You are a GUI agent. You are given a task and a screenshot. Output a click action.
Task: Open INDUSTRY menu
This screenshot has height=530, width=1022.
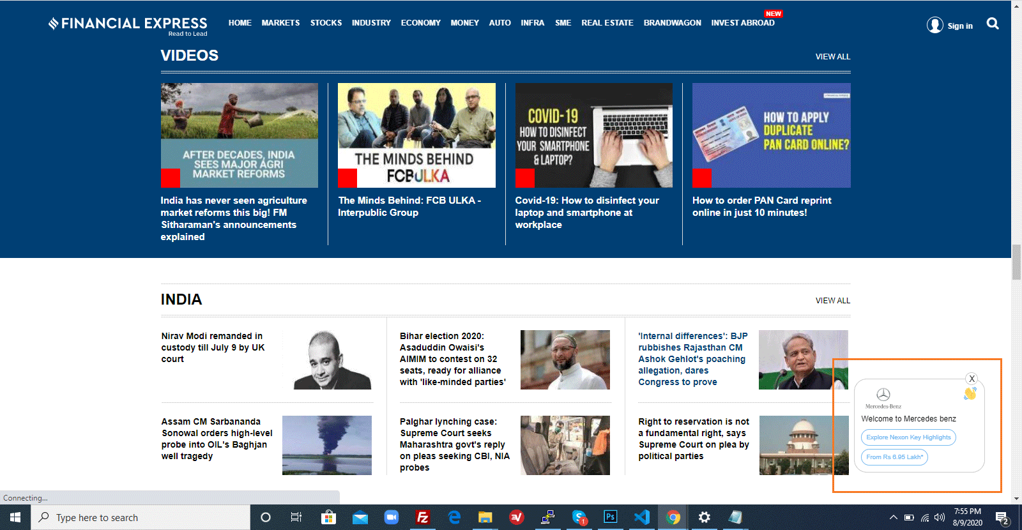pyautogui.click(x=371, y=23)
